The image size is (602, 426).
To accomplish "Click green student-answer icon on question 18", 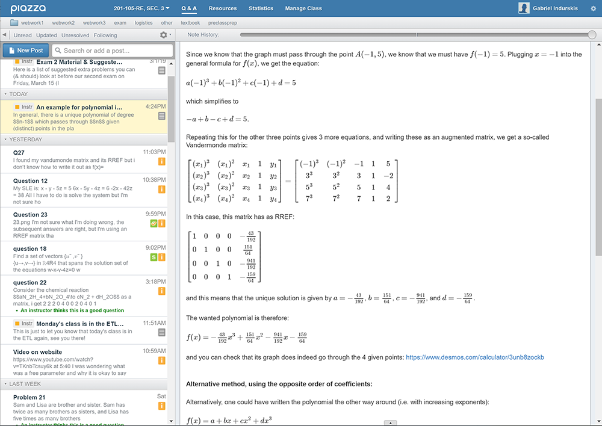I will coord(154,258).
